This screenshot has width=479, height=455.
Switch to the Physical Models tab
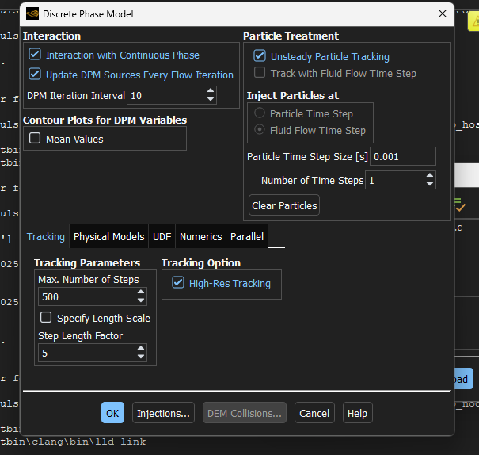pos(108,236)
